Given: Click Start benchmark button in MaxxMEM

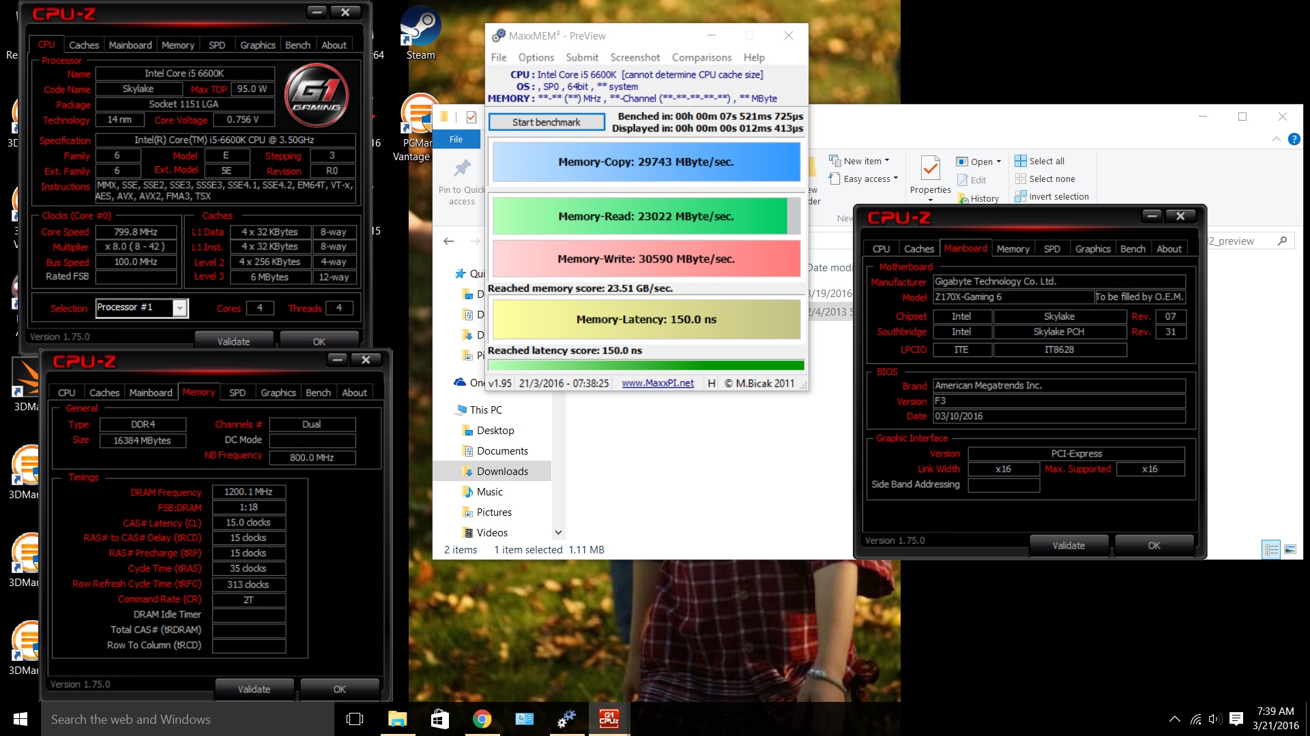Looking at the screenshot, I should click(547, 122).
